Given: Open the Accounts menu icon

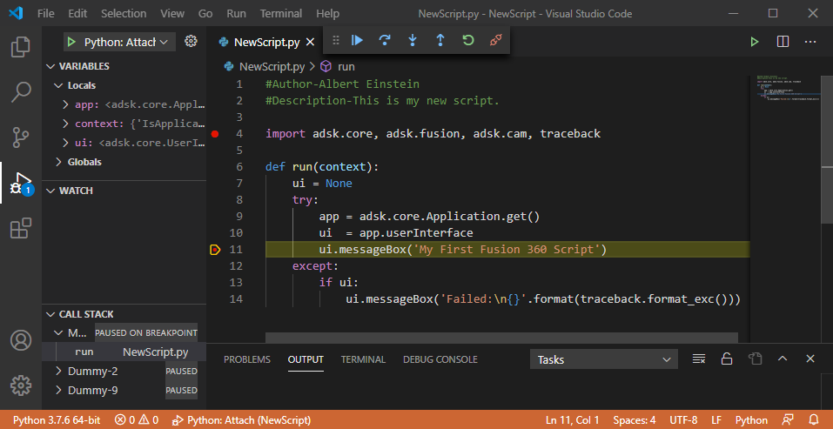Looking at the screenshot, I should point(21,340).
